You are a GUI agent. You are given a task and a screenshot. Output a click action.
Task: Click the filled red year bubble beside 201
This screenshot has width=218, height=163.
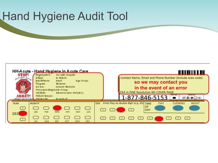(x=23, y=113)
